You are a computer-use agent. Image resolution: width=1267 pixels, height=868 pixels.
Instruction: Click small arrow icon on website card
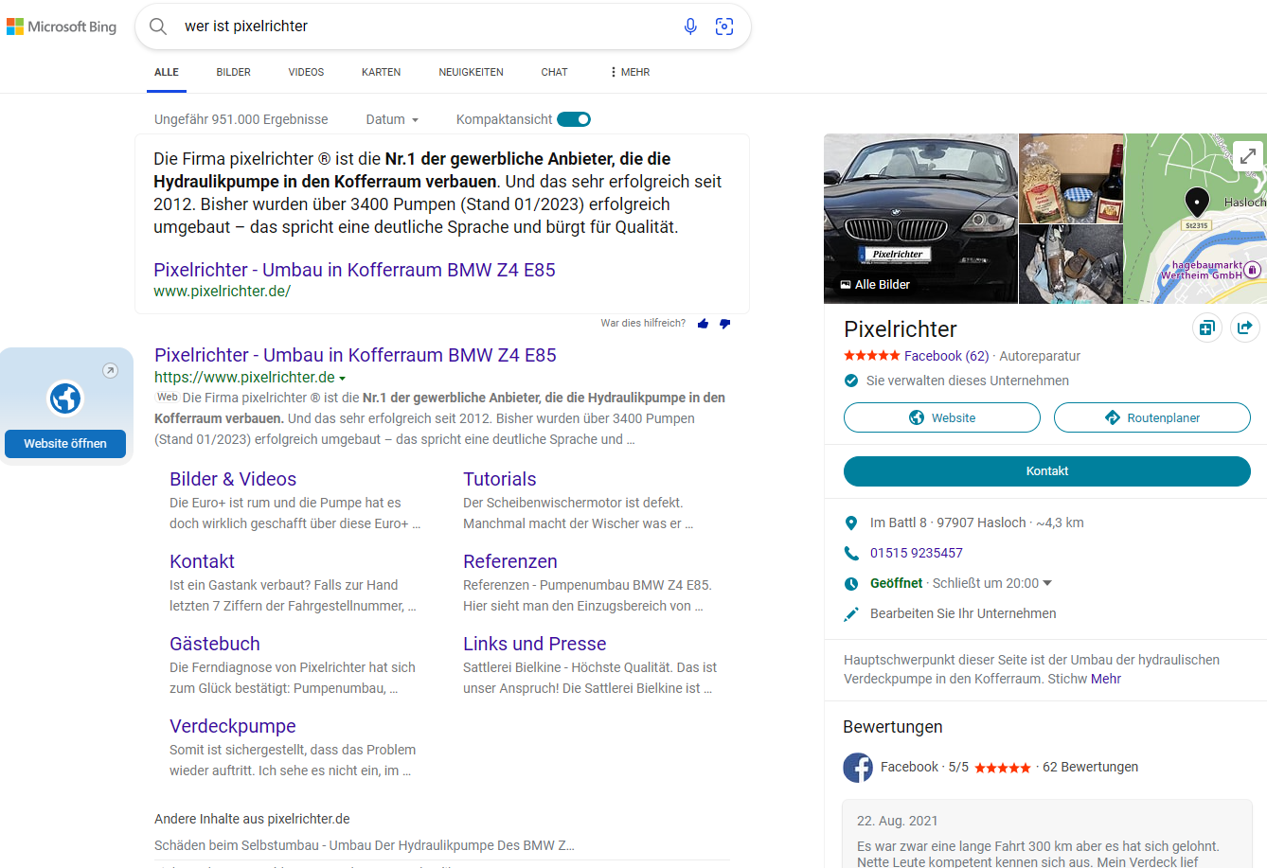coord(110,370)
